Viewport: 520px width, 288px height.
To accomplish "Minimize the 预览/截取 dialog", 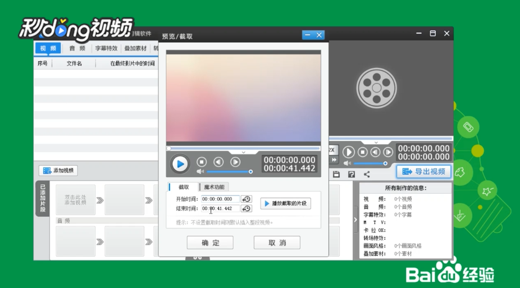I will pos(308,35).
